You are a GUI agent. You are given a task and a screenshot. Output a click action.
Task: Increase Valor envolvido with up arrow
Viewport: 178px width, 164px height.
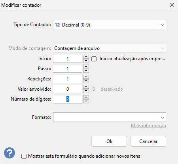(86, 87)
